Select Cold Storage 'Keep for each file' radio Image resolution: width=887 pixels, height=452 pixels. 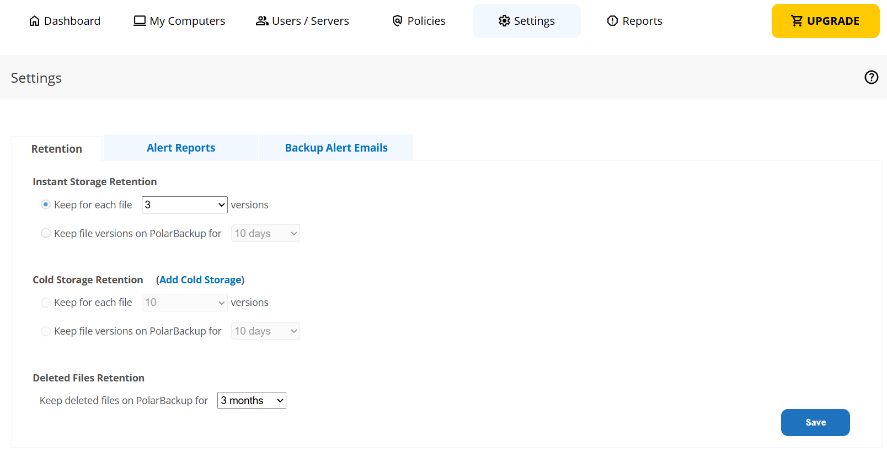tap(46, 303)
